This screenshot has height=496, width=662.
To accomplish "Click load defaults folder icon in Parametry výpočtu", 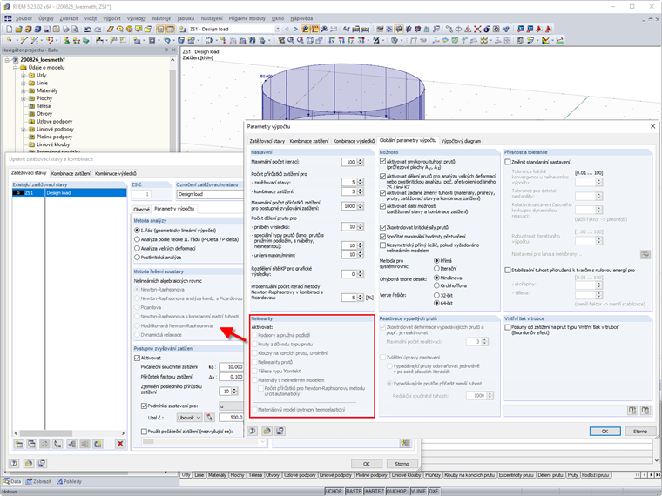I will click(x=267, y=431).
